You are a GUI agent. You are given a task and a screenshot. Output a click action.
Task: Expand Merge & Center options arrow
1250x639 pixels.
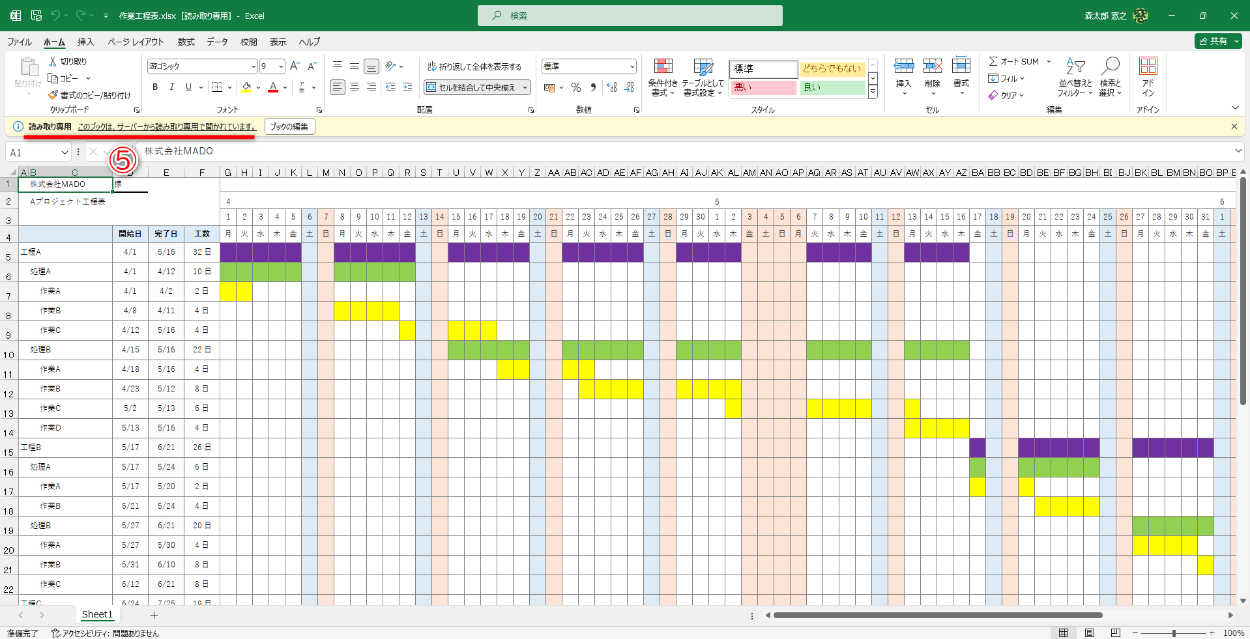coord(525,87)
